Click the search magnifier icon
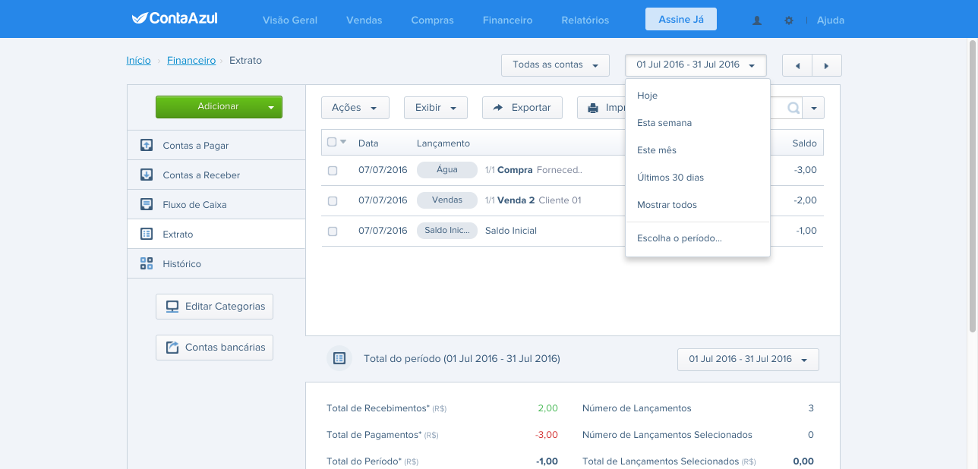Image resolution: width=978 pixels, height=469 pixels. click(793, 108)
